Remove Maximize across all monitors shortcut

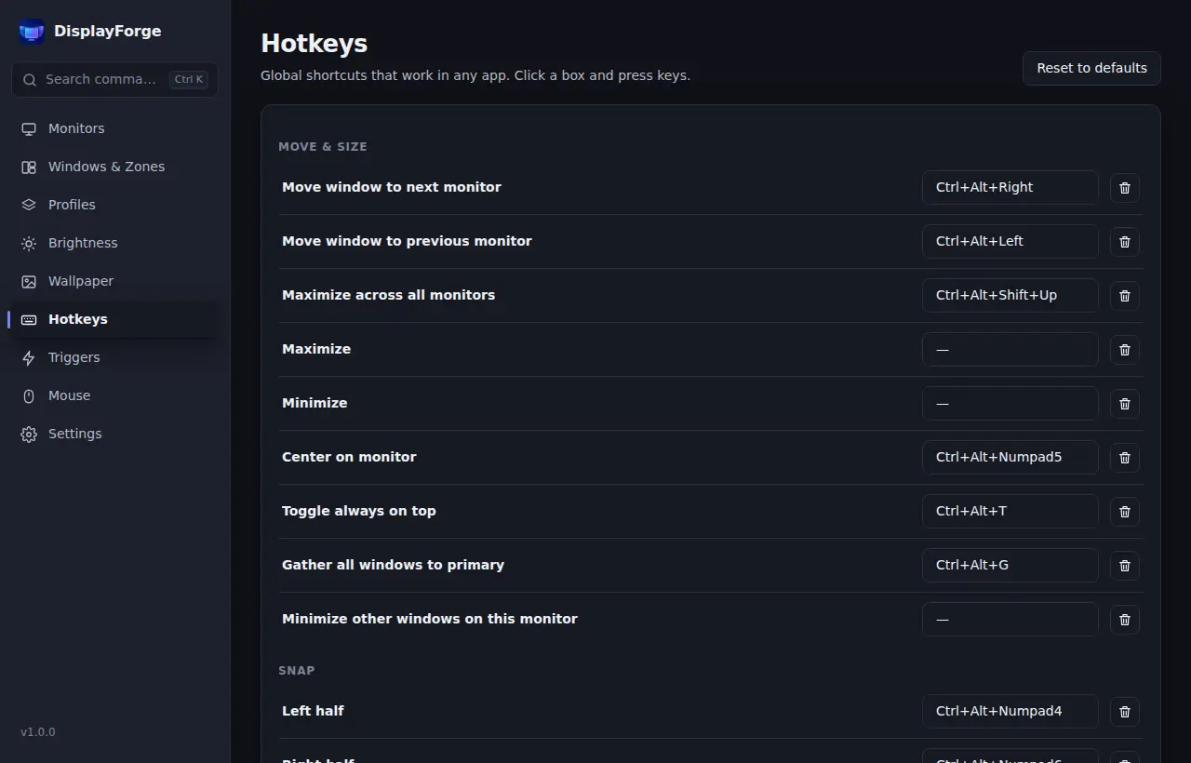point(1125,296)
